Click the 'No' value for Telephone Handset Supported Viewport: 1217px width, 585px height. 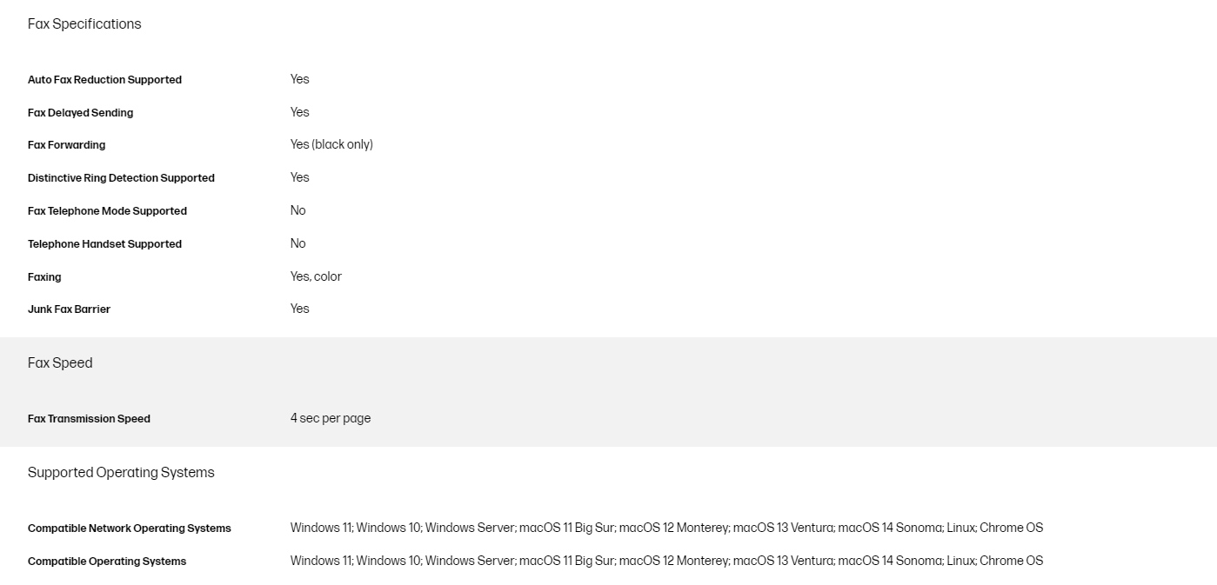(x=298, y=243)
